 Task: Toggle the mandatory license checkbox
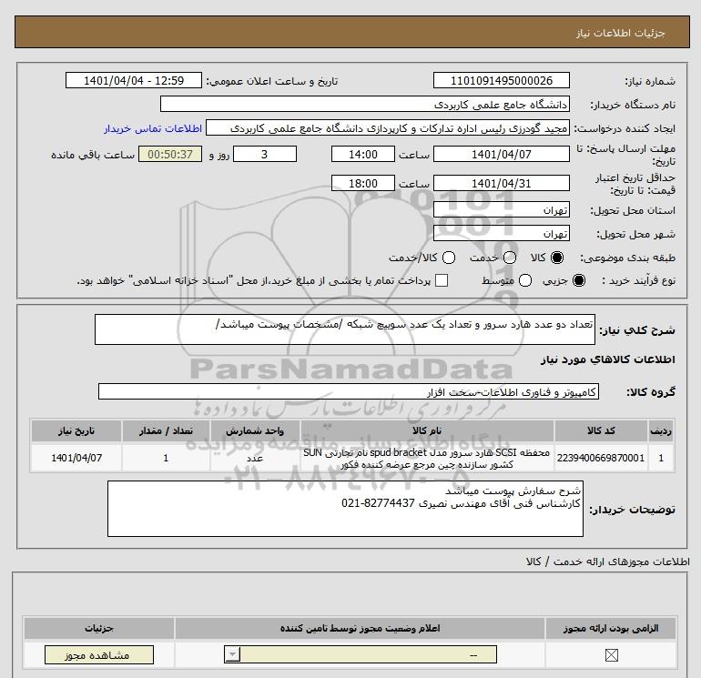click(611, 655)
